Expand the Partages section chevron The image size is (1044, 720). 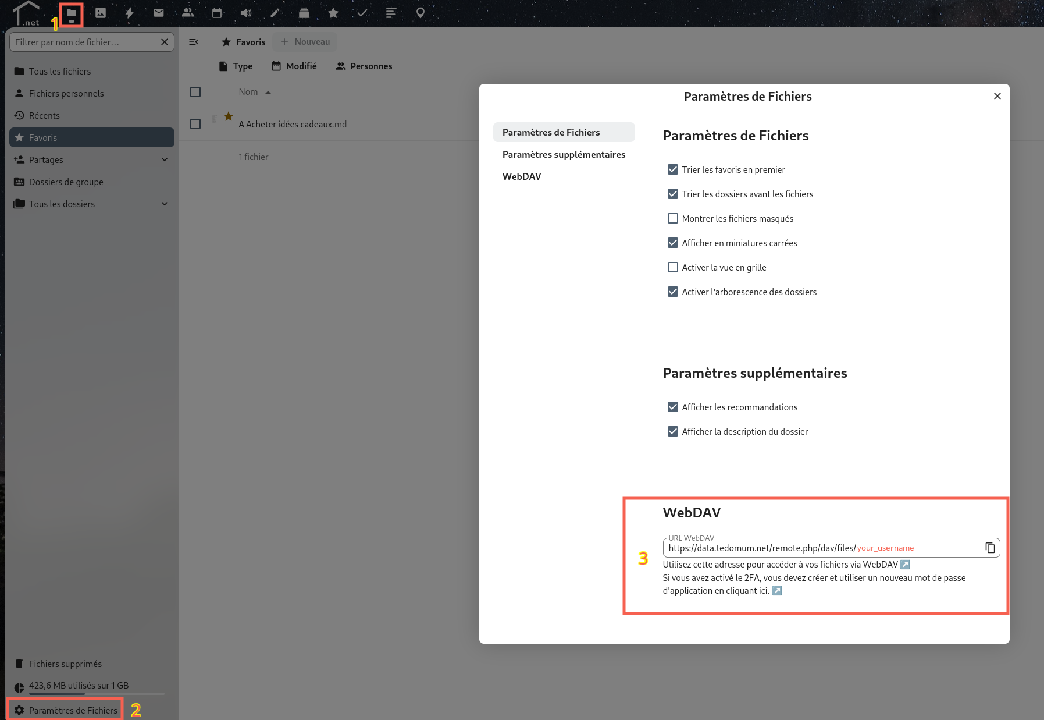click(165, 159)
